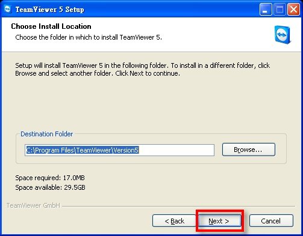Click 'Choose the folder in which to install' subtitle
This screenshot has height=236, width=303.
[x=89, y=37]
